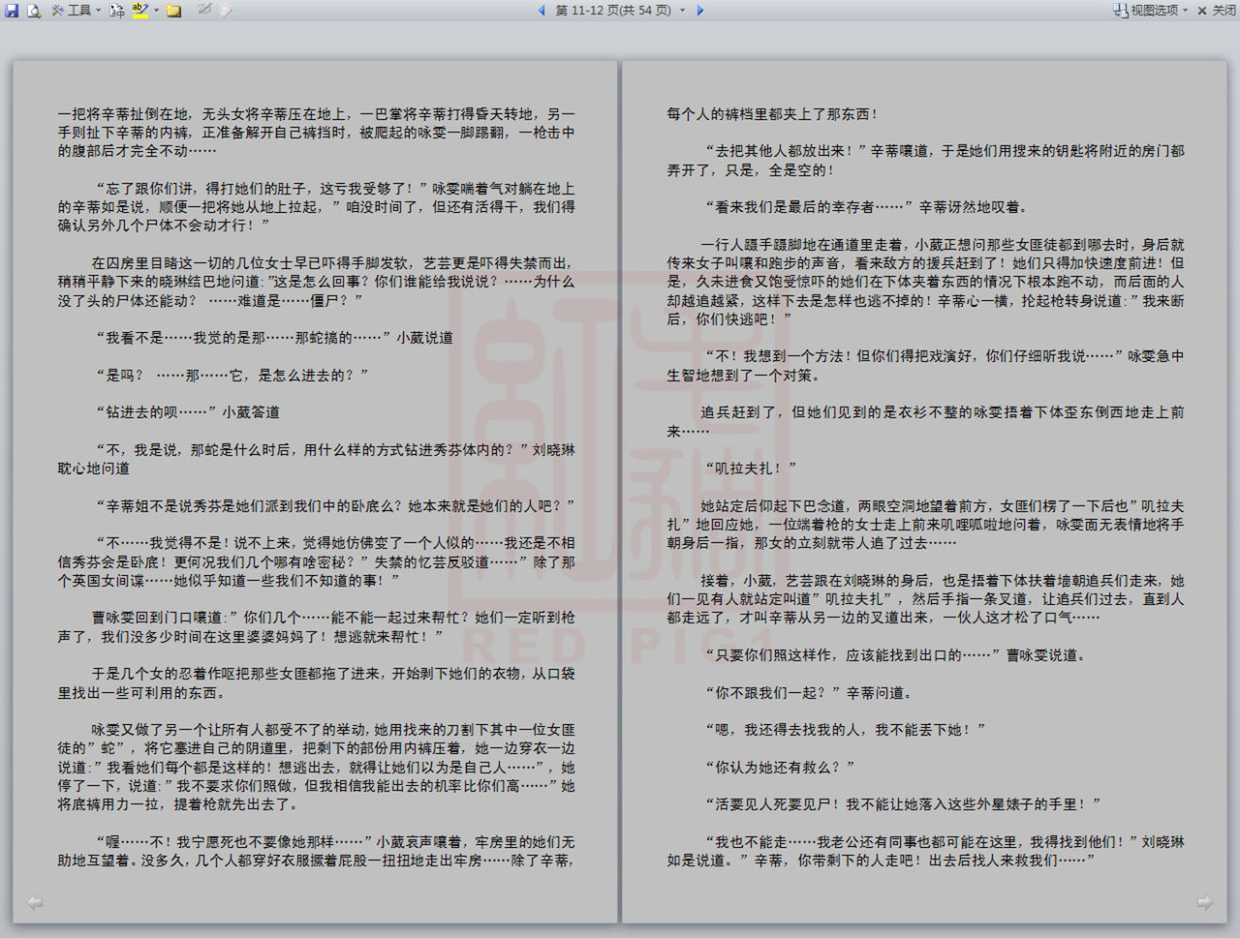
Task: Click the translate/Chinese conversion icon
Action: [x=116, y=11]
